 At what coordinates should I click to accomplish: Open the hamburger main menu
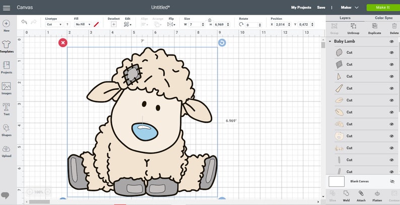coord(7,8)
